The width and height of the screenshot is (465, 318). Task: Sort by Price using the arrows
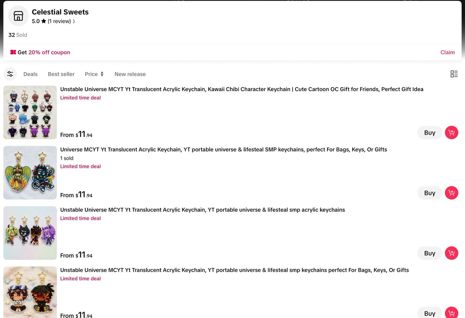point(94,74)
